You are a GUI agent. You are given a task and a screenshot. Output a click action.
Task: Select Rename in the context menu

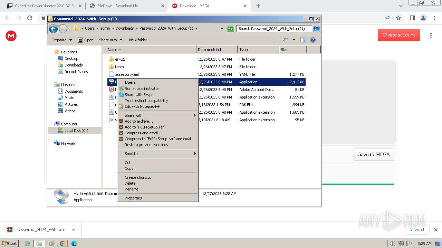[158, 189]
